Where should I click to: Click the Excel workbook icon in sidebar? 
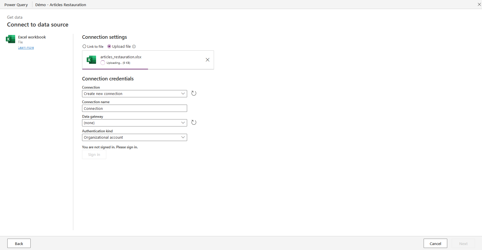tap(11, 39)
